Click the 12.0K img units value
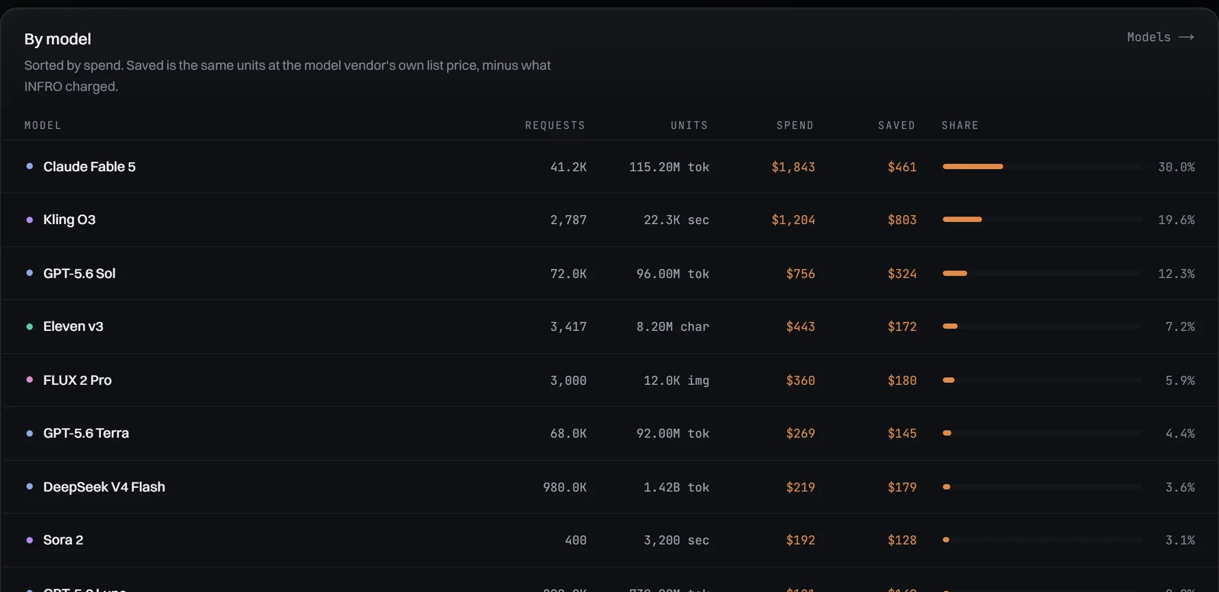Screen dimensions: 1219x592 pos(677,381)
